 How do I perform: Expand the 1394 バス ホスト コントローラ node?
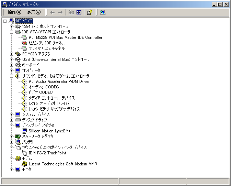coord(11,26)
